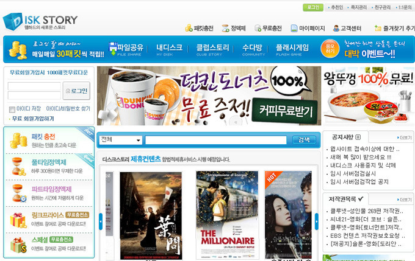Open notice 웹사이트 접속이상에 대한

point(365,149)
